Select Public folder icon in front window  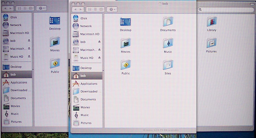click(x=125, y=65)
